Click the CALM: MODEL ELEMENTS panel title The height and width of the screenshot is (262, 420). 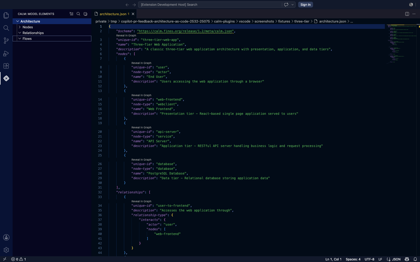point(36,14)
